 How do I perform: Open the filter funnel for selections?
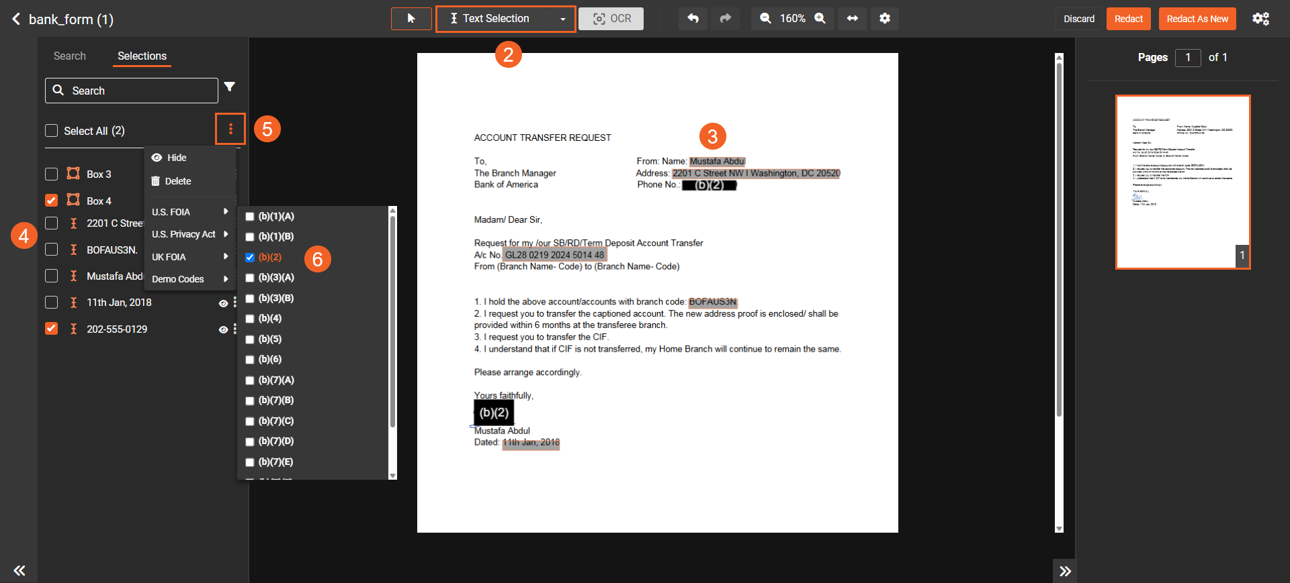(x=230, y=87)
